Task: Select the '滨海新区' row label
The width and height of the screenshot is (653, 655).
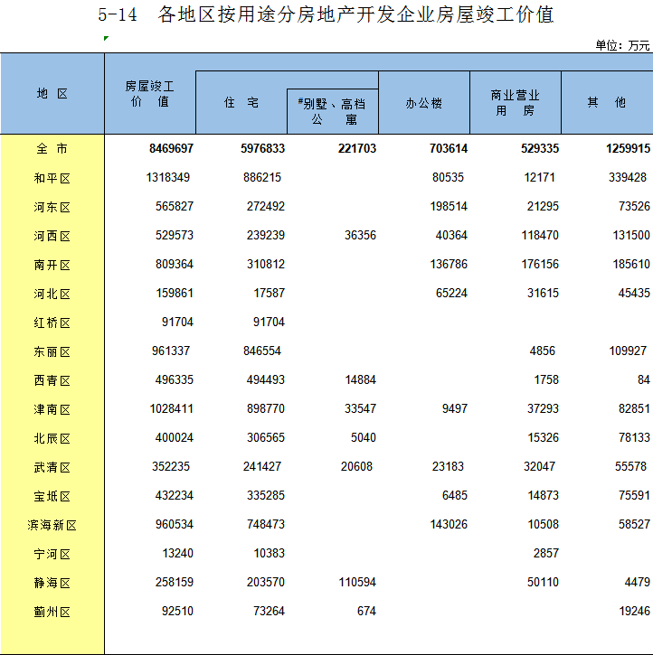Action: [x=52, y=525]
